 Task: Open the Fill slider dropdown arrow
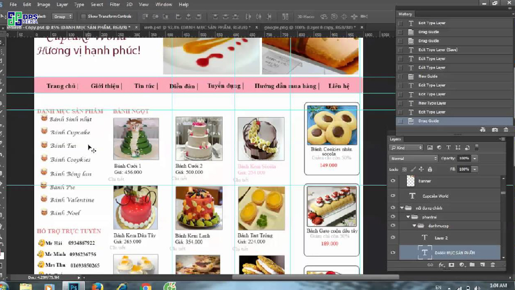474,169
